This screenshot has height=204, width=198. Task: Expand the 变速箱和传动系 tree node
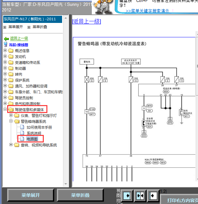5,62
